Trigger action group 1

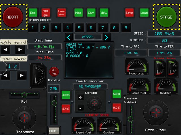point(33,28)
